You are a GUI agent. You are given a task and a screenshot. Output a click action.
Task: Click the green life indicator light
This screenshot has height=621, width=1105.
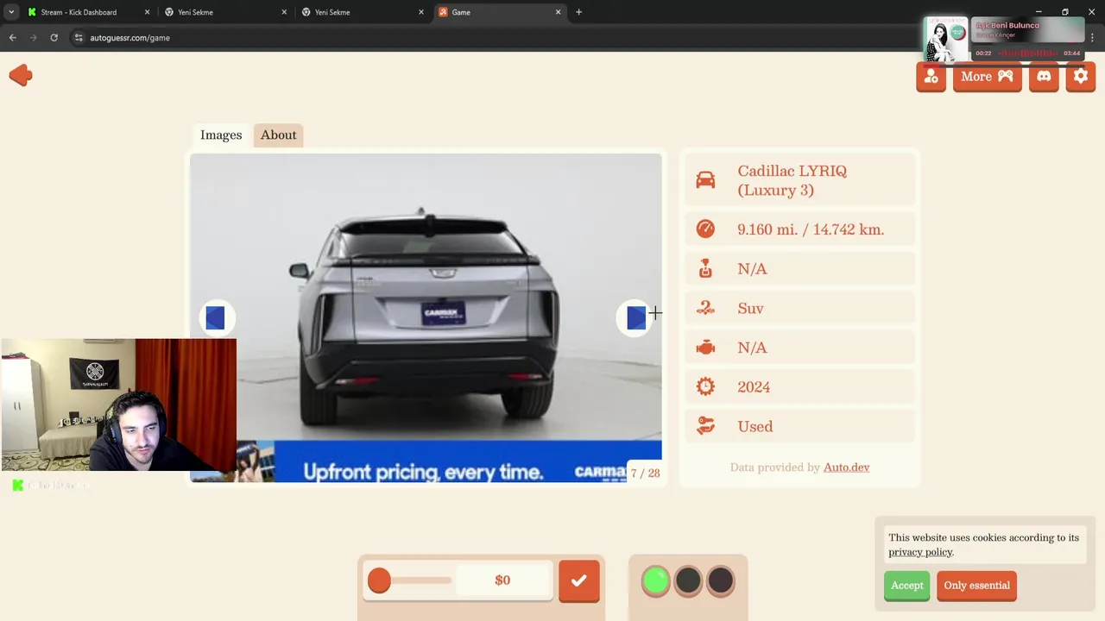click(655, 581)
